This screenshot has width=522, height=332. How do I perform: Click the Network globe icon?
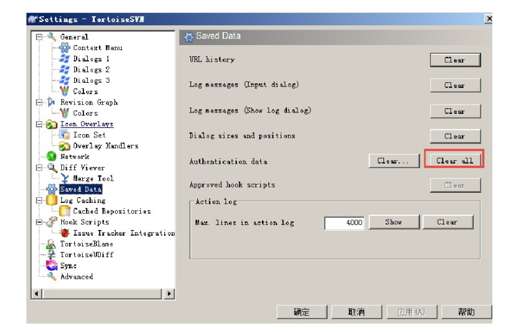click(51, 156)
